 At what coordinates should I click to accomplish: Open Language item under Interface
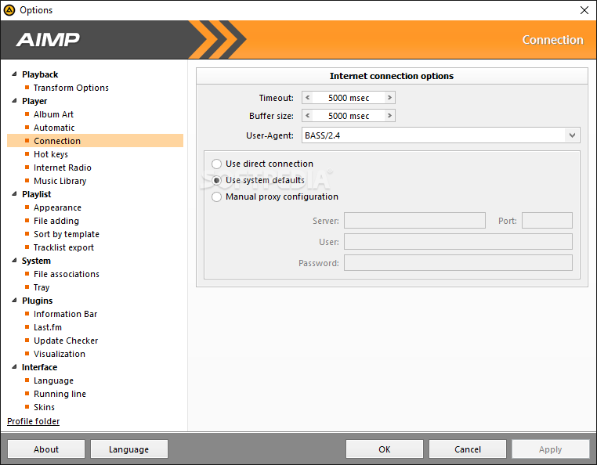point(53,380)
